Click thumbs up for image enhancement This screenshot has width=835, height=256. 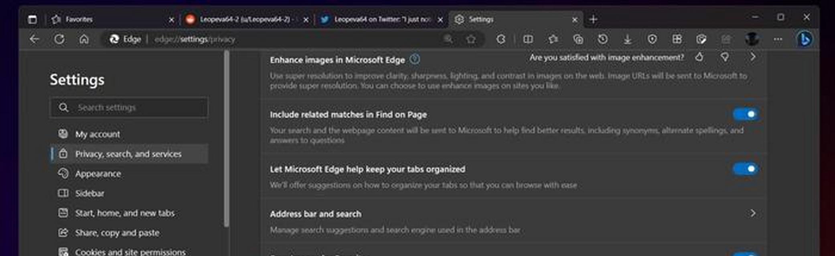(x=699, y=57)
